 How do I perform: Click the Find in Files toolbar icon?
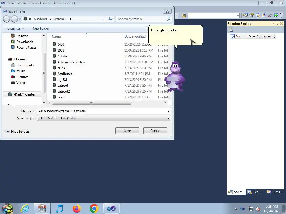tap(184, 16)
